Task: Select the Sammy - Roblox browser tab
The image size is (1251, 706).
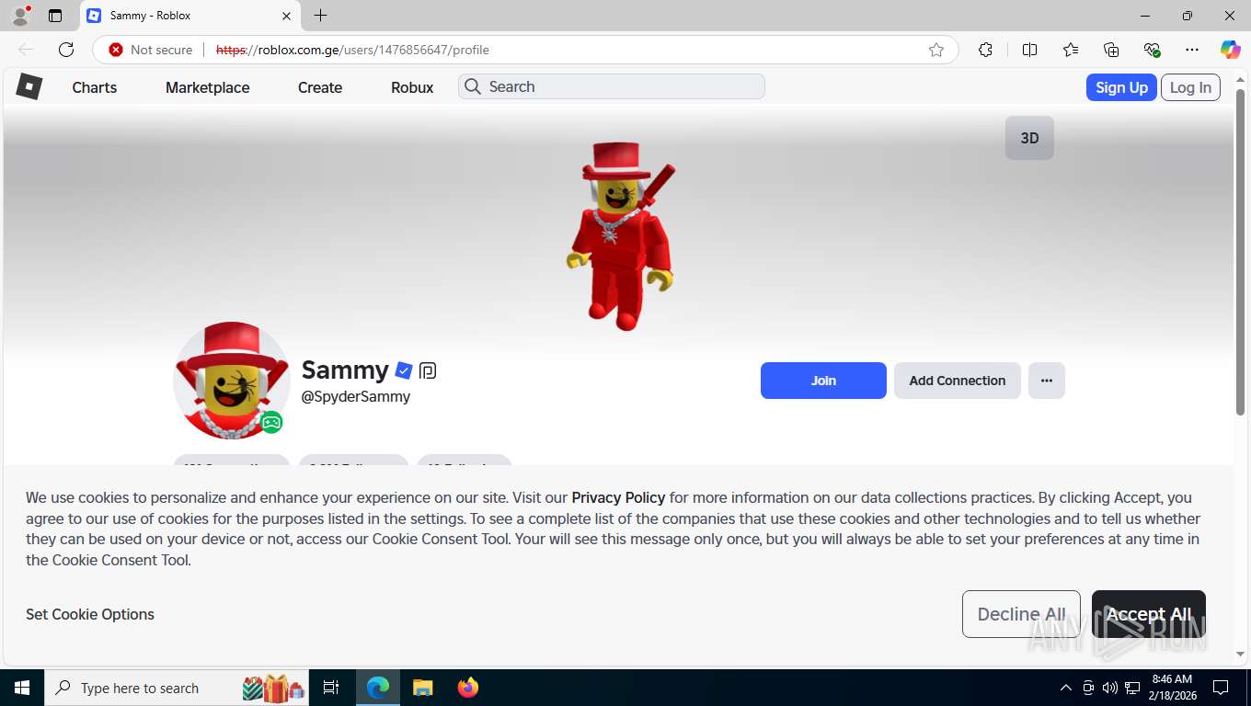Action: [x=189, y=16]
